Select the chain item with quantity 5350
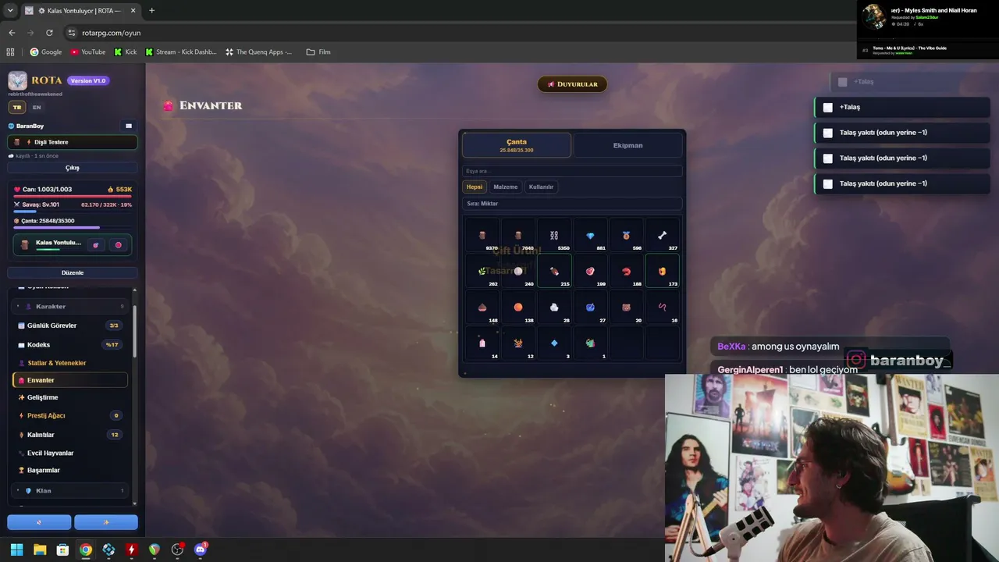Screen dimensions: 999x562 [x=554, y=236]
